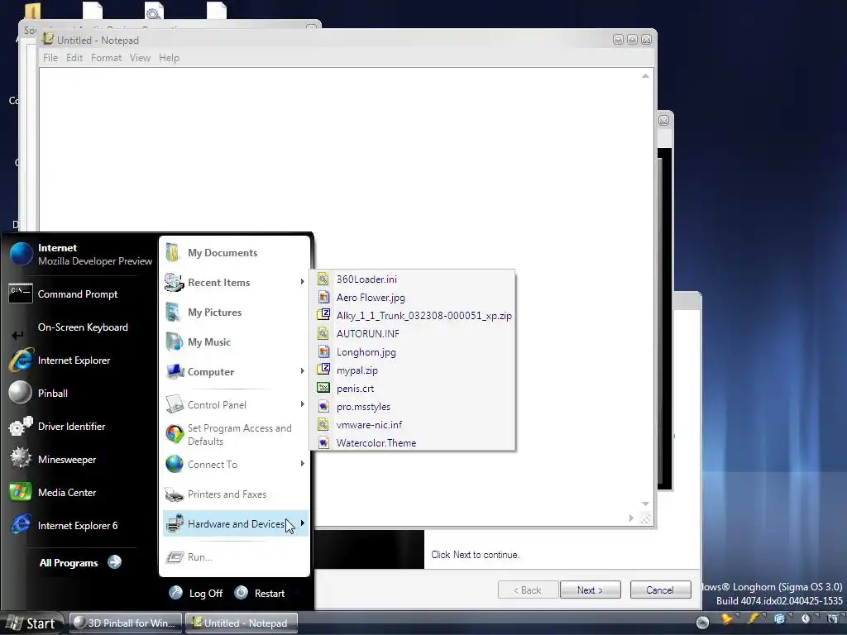Expand Recent Items submenu arrow
The height and width of the screenshot is (635, 847).
(x=302, y=282)
